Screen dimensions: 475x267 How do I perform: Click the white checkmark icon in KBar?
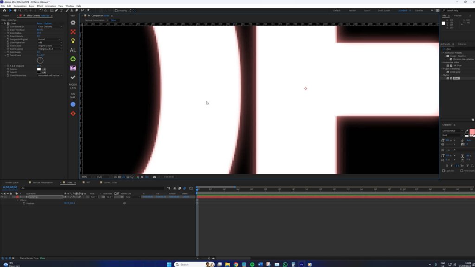click(73, 77)
